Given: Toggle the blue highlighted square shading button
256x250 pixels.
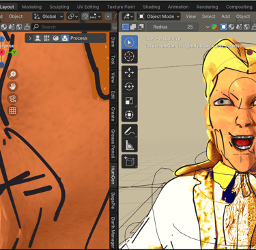Looking at the screenshot, I should coord(223,27).
